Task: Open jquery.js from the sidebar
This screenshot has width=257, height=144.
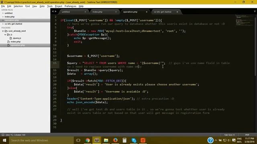Action: (x=17, y=38)
